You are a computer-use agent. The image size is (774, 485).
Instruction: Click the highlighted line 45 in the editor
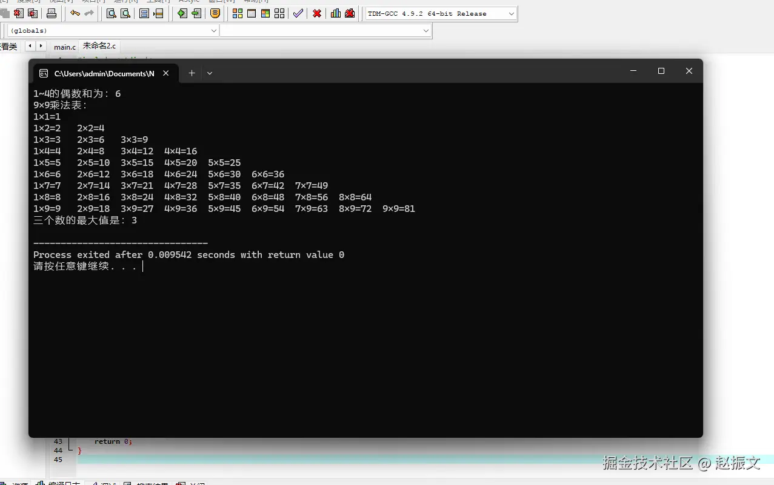(x=425, y=460)
